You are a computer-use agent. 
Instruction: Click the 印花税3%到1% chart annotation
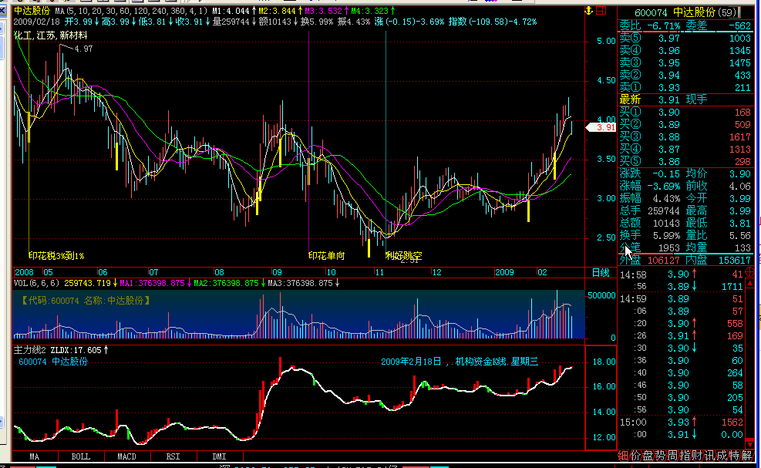(x=56, y=256)
